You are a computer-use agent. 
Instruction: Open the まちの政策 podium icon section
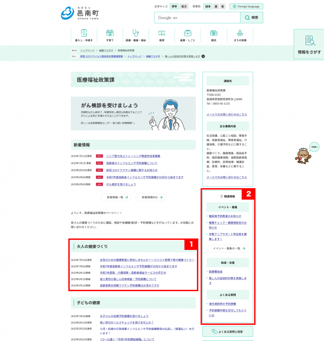pyautogui.click(x=240, y=35)
